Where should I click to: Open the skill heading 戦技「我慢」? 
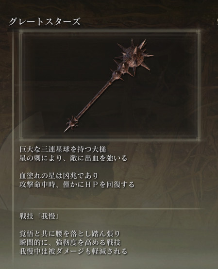[39, 217]
